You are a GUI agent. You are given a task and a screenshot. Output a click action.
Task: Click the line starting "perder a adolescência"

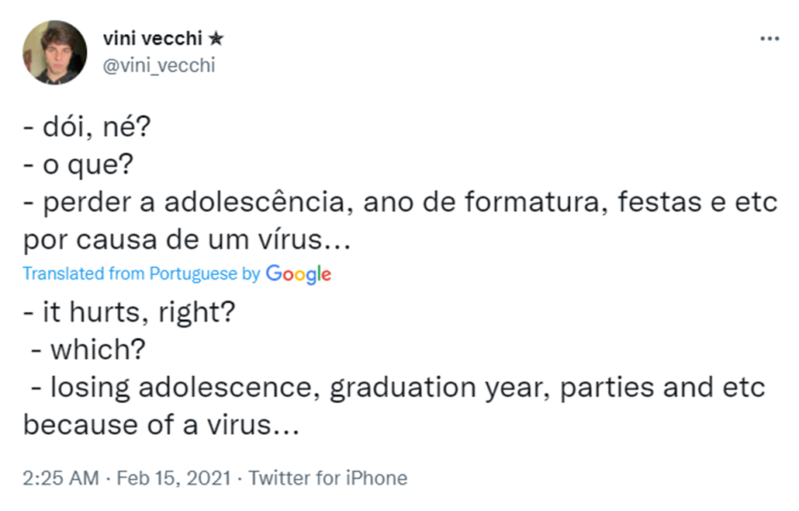[x=399, y=203]
